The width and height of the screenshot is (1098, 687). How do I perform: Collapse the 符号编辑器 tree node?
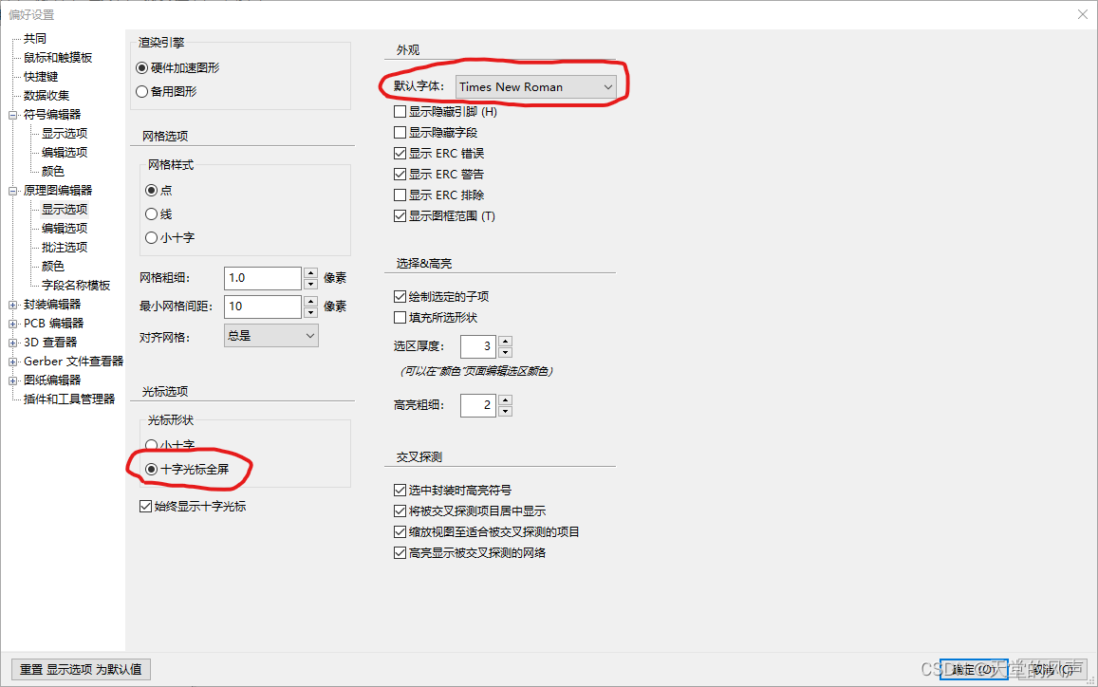12,115
